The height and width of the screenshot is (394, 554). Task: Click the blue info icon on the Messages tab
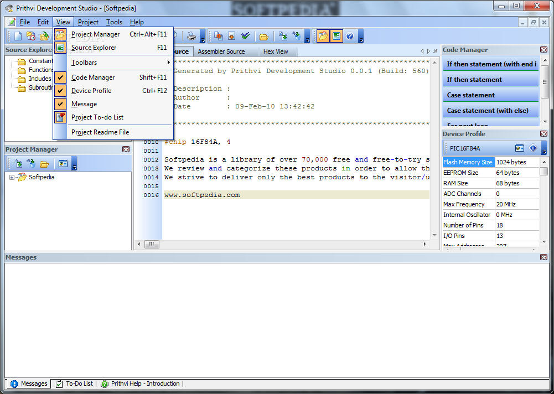pyautogui.click(x=14, y=383)
